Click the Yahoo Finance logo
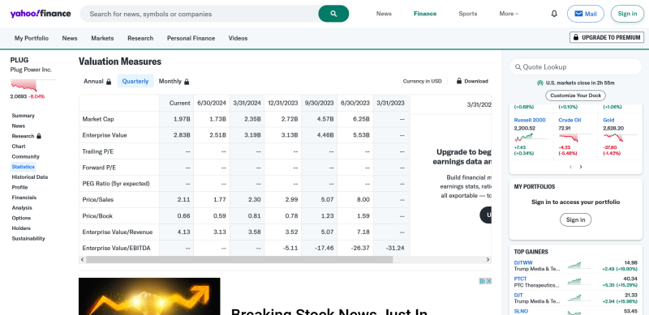 [41, 14]
